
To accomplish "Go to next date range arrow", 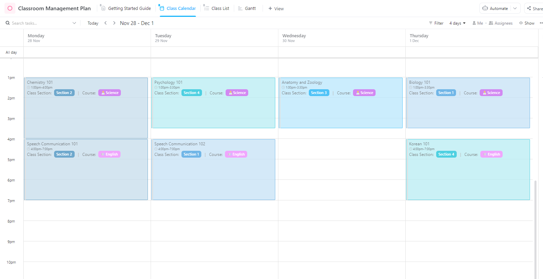I will tap(114, 23).
